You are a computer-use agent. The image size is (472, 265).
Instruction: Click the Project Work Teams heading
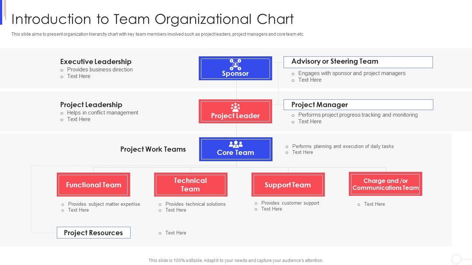(153, 149)
